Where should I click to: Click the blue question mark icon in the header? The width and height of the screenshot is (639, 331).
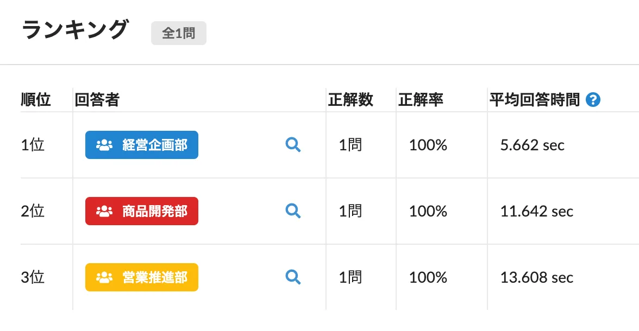[x=593, y=99]
